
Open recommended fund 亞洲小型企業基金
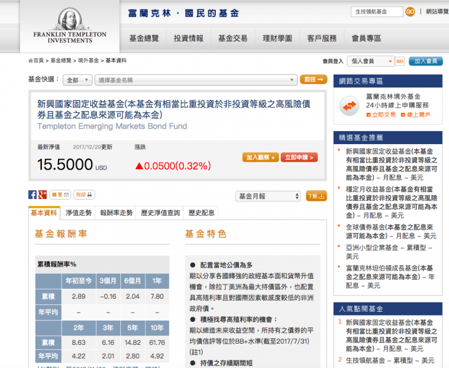[389, 252]
